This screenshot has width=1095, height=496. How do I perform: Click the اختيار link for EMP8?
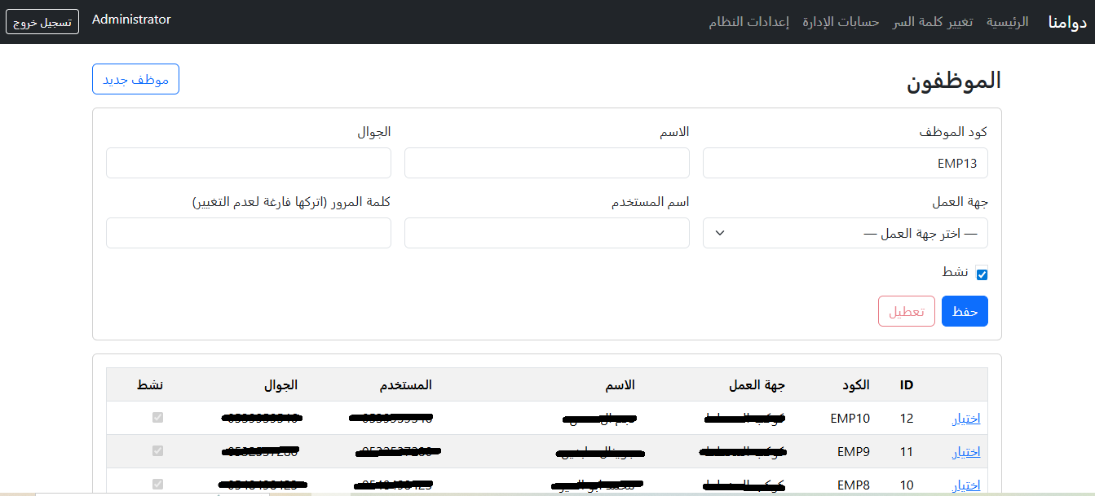click(x=965, y=485)
